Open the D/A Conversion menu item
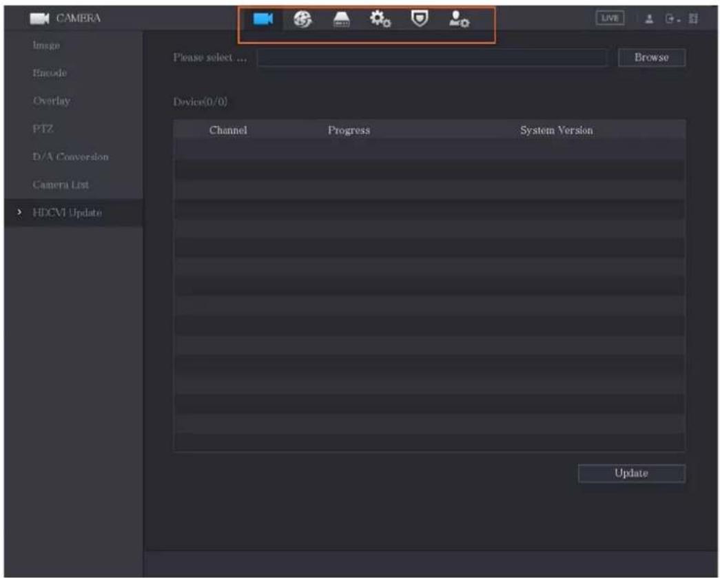 [70, 156]
